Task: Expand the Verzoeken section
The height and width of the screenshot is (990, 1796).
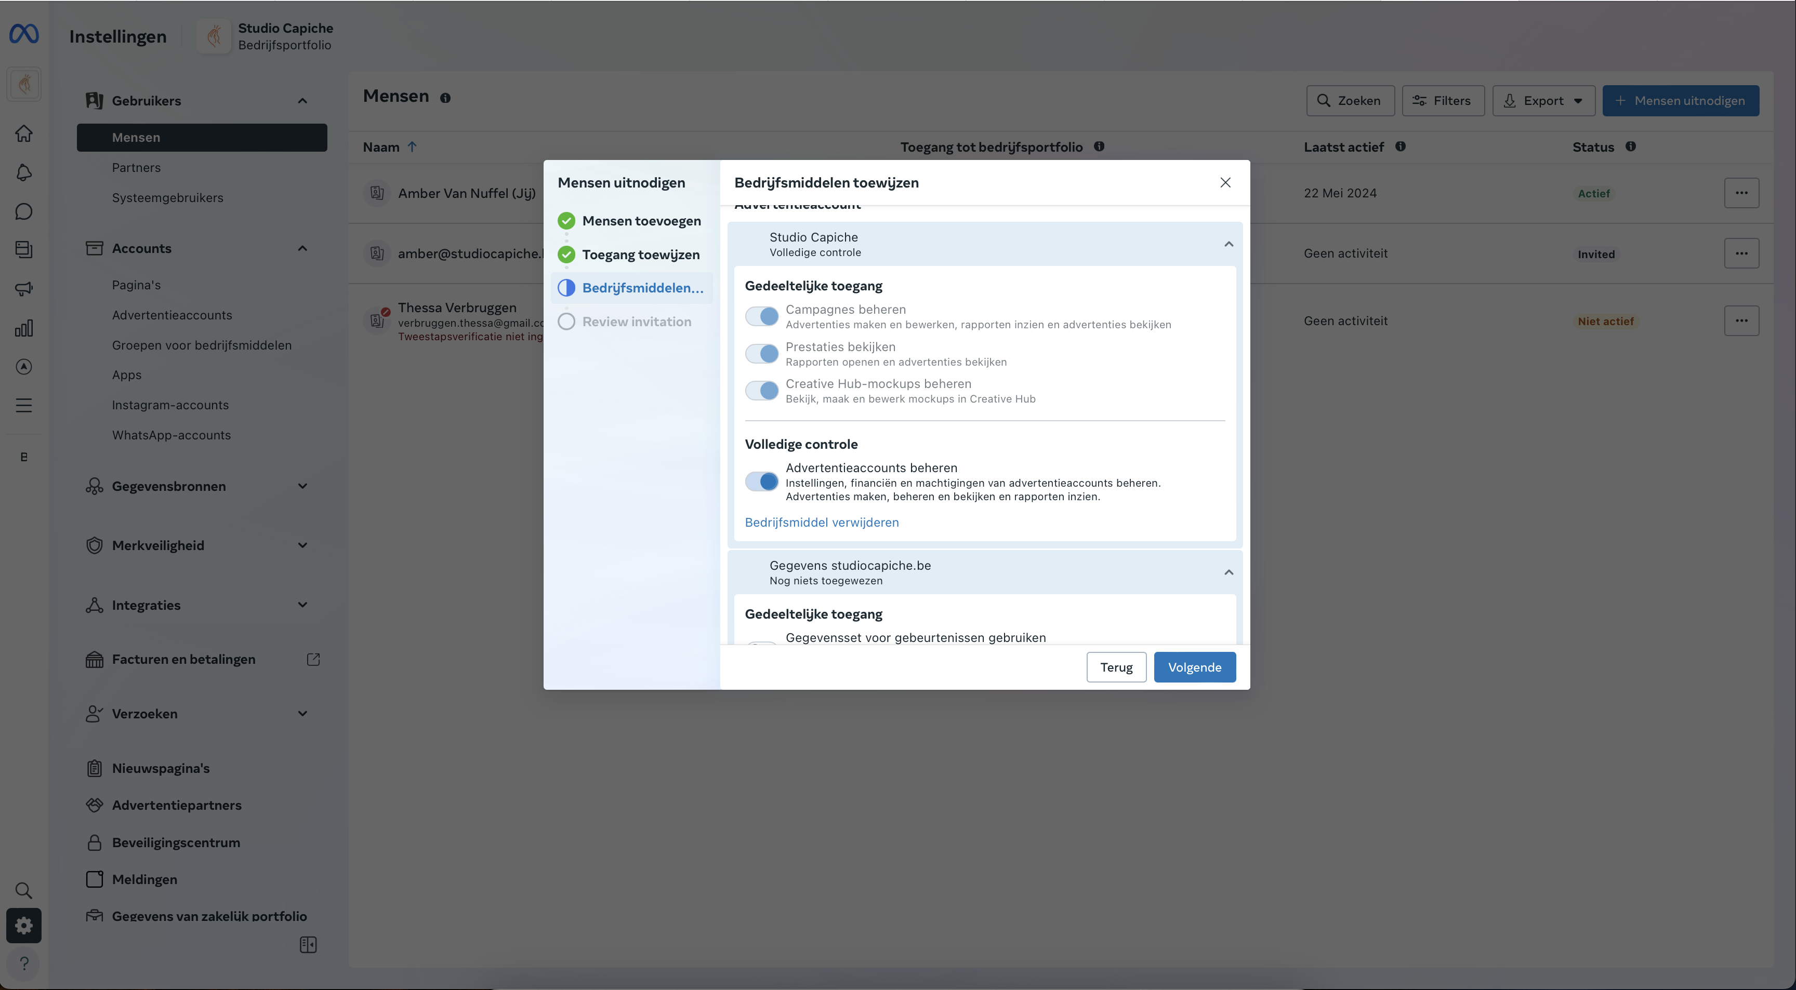Action: pos(302,714)
